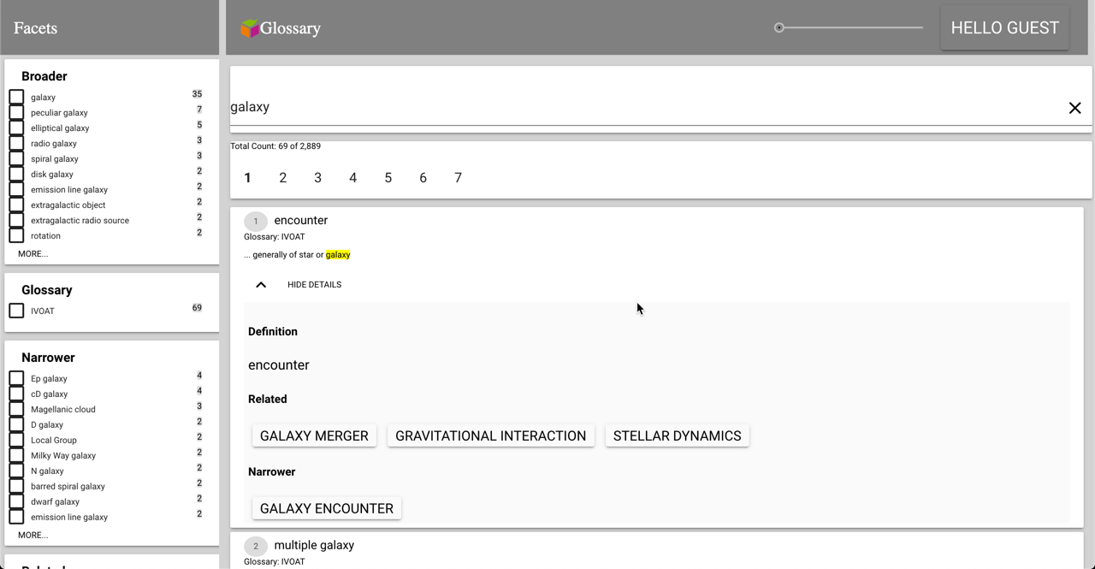The width and height of the screenshot is (1095, 569).
Task: Go to results page 5
Action: 388,178
